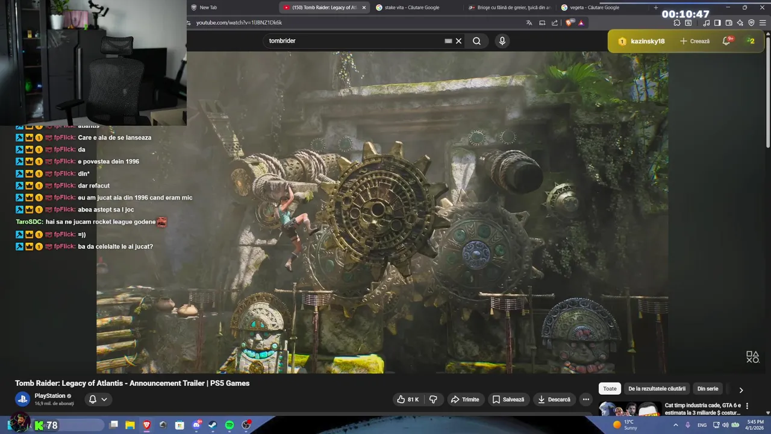Open Spotify from taskbar

click(229, 426)
